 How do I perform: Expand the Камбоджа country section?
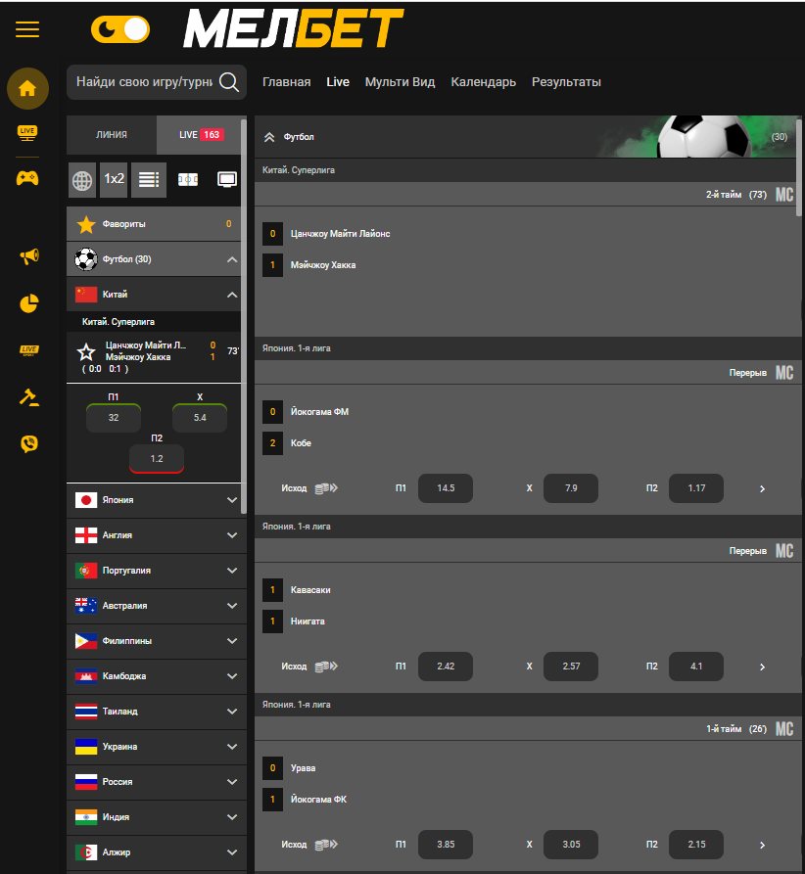tap(157, 676)
